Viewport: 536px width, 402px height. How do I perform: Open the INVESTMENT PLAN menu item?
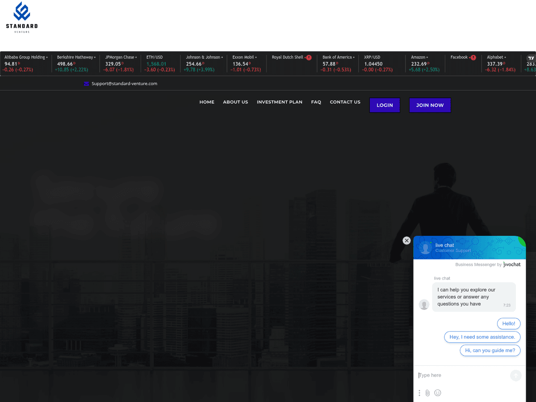click(x=280, y=102)
